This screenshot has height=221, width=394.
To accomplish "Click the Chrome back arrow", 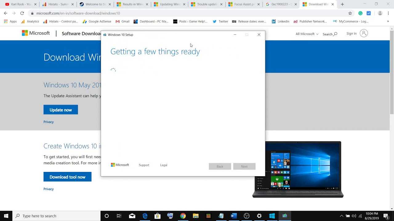I will 6,13.
